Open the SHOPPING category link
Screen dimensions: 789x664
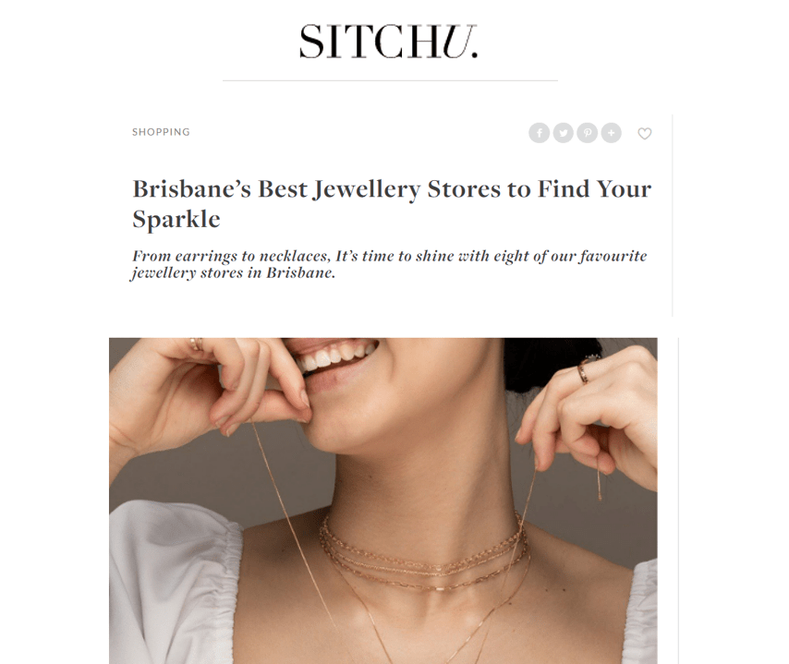click(x=161, y=132)
